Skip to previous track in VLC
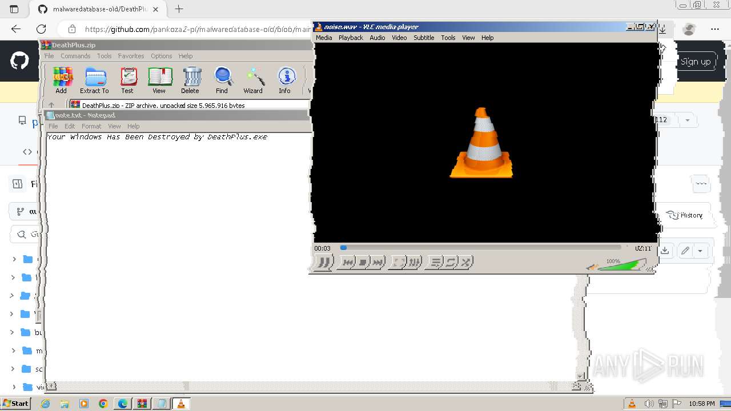The width and height of the screenshot is (731, 411). coord(347,262)
